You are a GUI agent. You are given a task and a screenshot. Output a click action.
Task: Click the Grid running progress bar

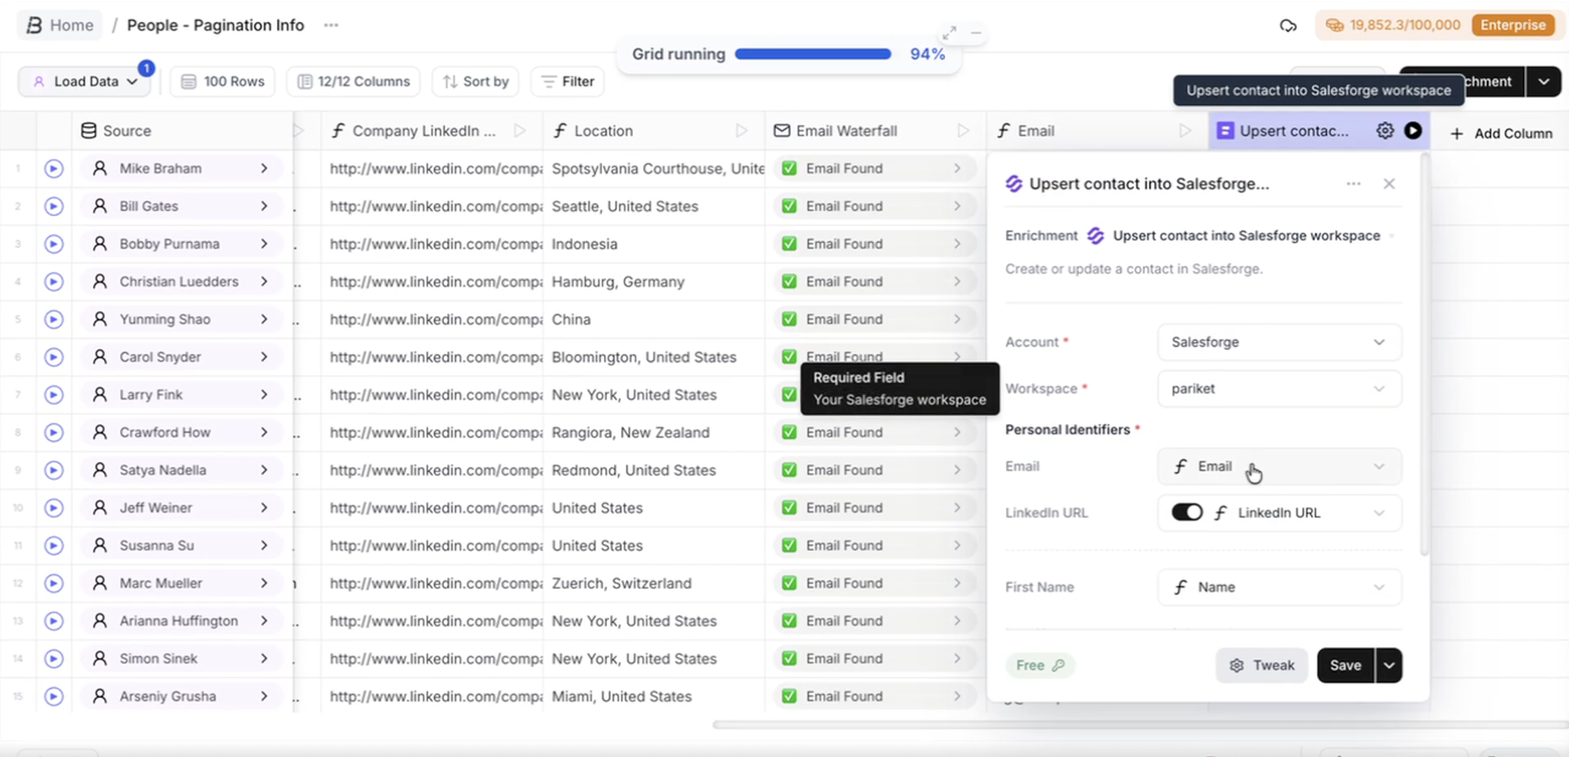(x=813, y=54)
